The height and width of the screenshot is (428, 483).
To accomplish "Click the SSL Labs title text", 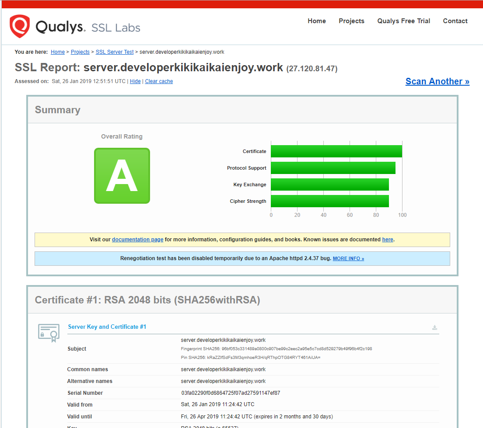I will point(116,28).
